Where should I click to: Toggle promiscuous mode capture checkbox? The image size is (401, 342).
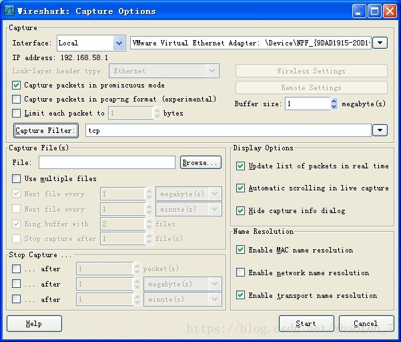17,85
